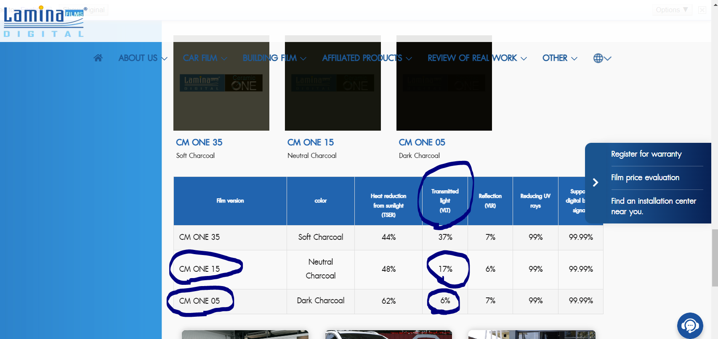Open the chat support bubble
718x339 pixels.
[690, 326]
